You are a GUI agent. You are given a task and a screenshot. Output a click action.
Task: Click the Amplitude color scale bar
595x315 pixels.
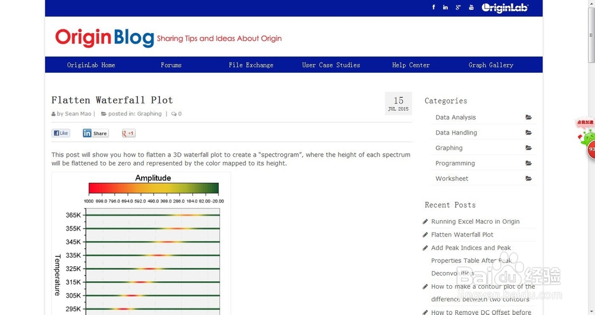154,189
